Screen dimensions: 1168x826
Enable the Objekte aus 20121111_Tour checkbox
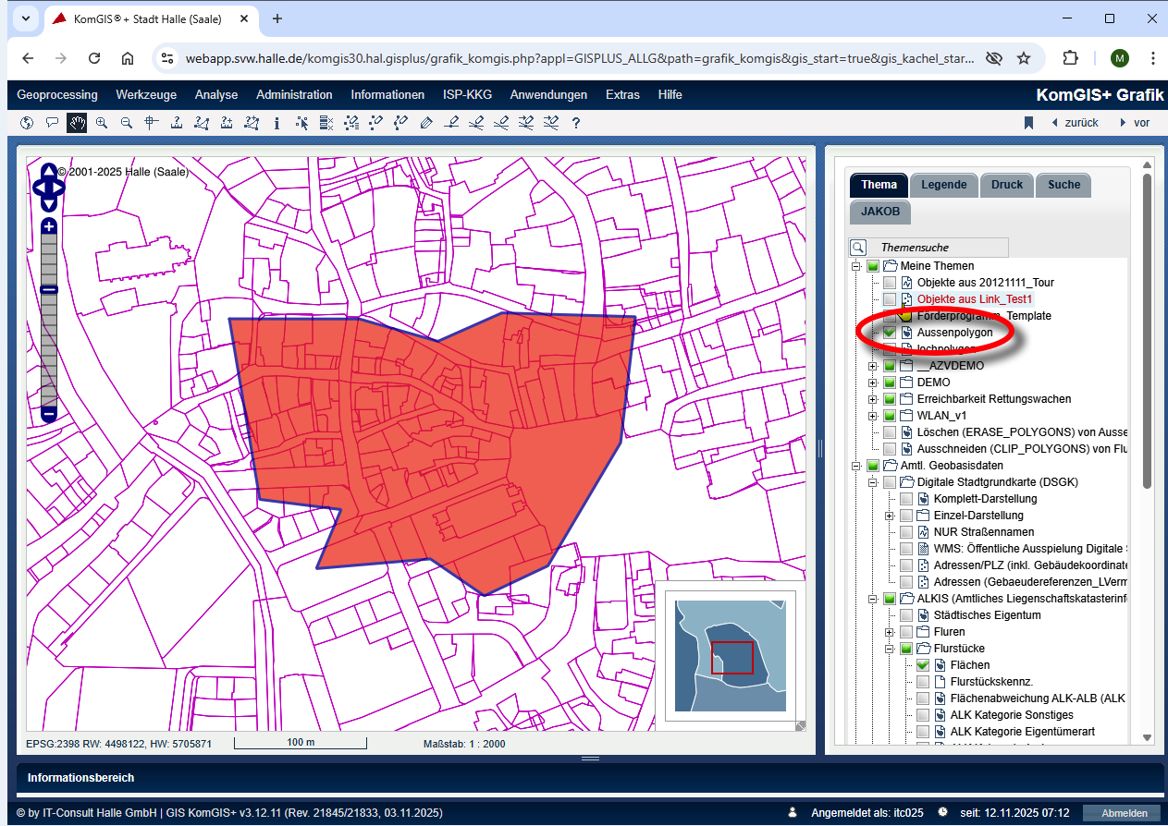pyautogui.click(x=889, y=283)
